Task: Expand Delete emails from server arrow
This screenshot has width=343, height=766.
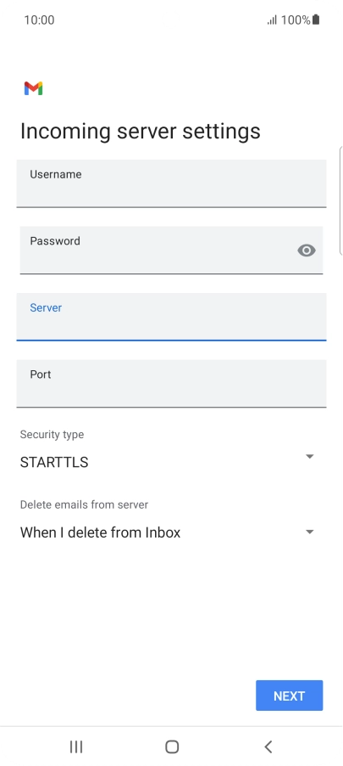Action: point(309,532)
